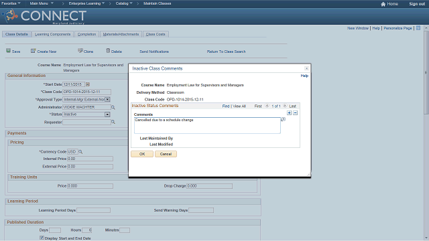Viewport: 429px width, 241px height.
Task: Click into the Comments text area
Action: pos(207,125)
